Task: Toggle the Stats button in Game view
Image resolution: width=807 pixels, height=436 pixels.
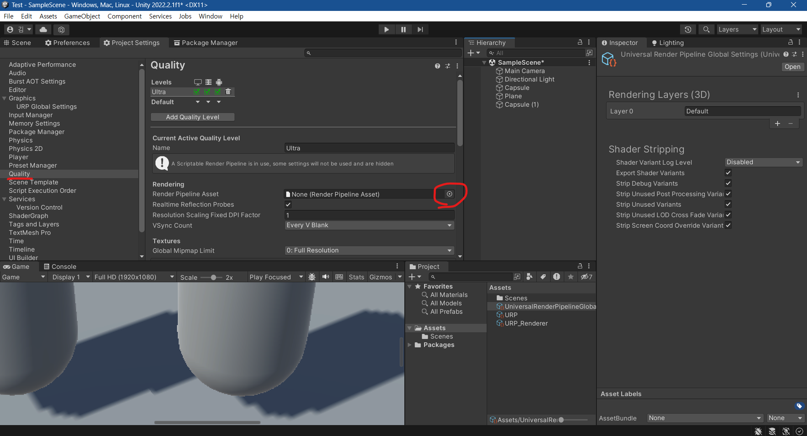Action: point(356,277)
